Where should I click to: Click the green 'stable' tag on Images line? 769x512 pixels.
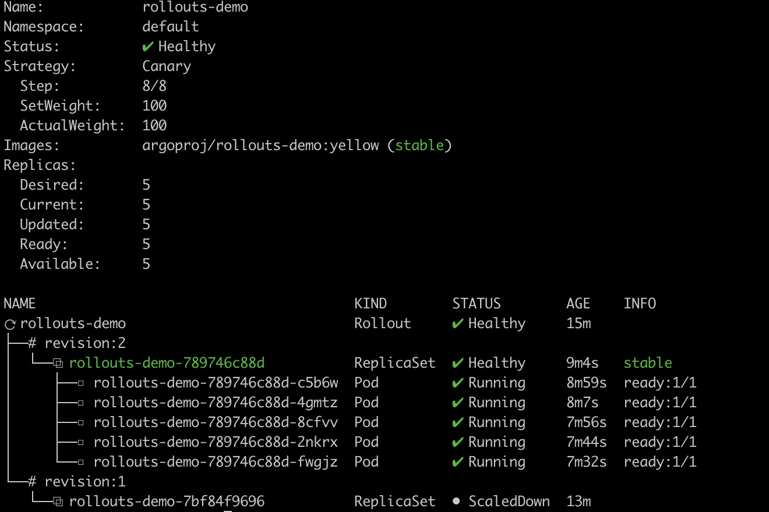pos(419,145)
